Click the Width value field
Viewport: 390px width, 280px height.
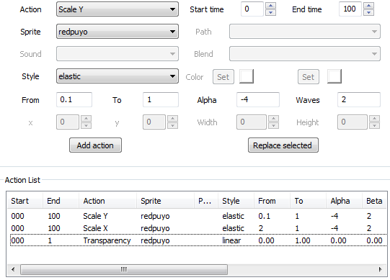pos(252,122)
